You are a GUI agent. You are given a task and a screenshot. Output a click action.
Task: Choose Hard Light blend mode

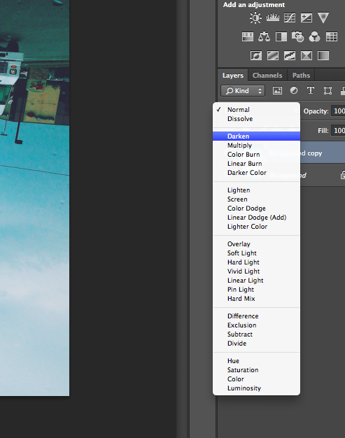[256, 262]
